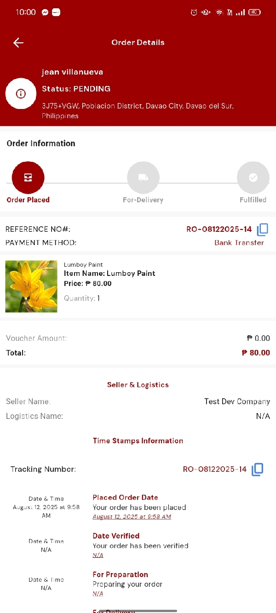Screen dimensions: 276x613
Task: Tap the battery indicator icon
Action: pos(254,12)
